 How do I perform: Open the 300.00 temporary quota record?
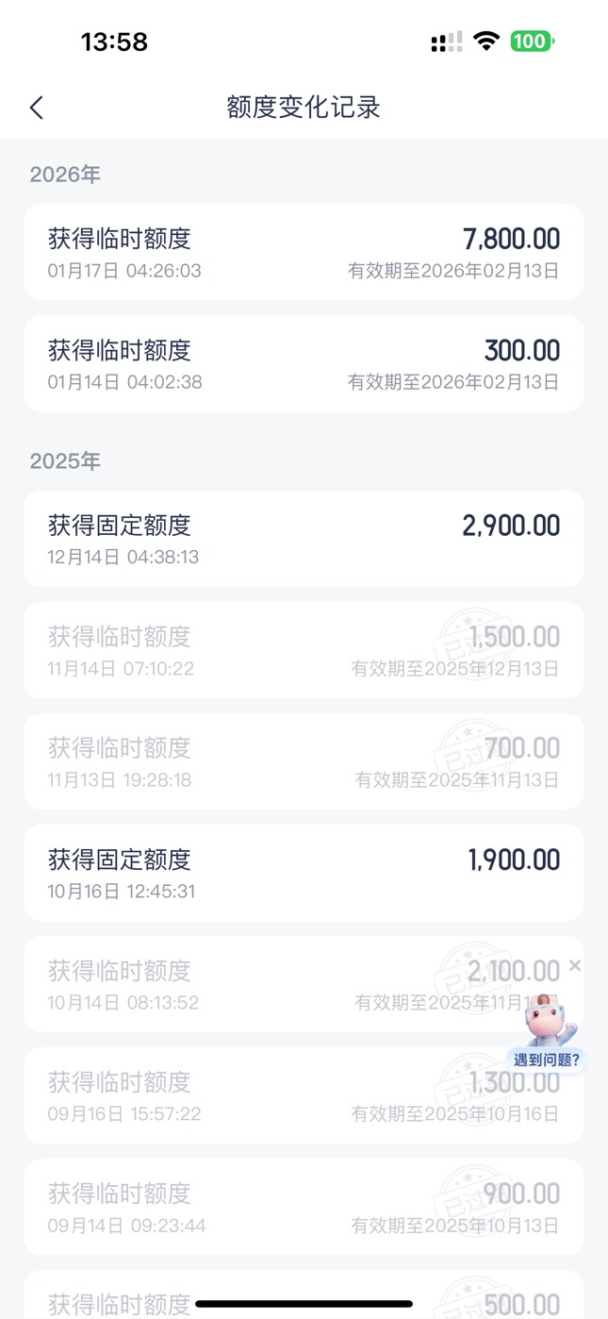pos(304,363)
